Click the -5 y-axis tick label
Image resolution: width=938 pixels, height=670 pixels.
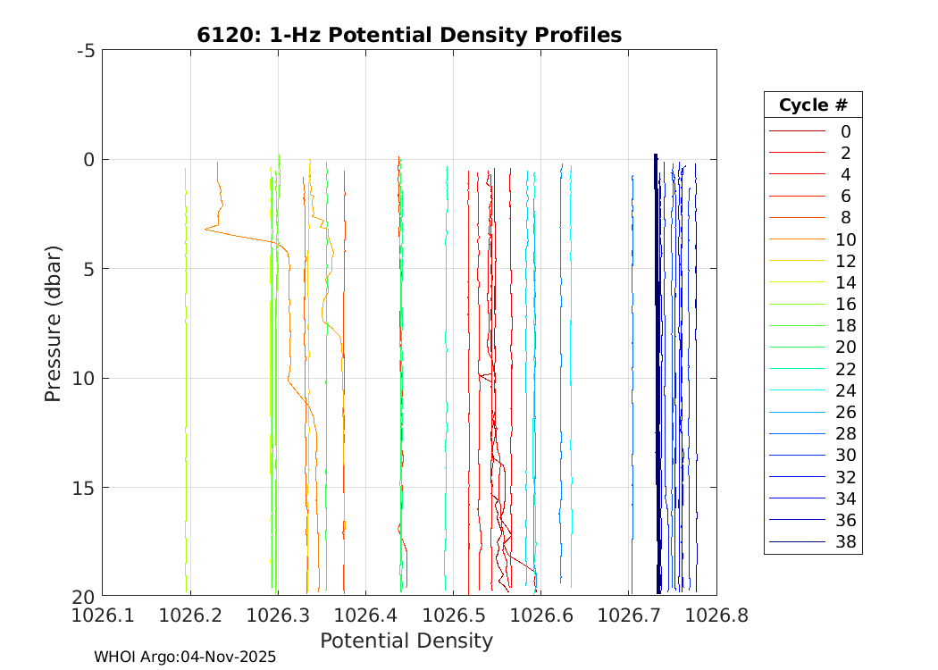85,51
